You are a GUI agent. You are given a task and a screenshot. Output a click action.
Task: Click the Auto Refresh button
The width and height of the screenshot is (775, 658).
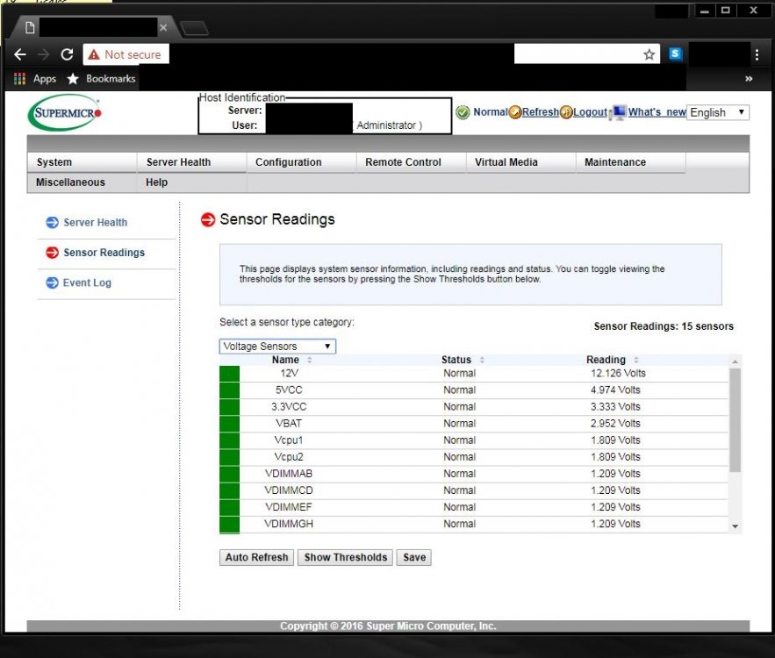pos(256,557)
